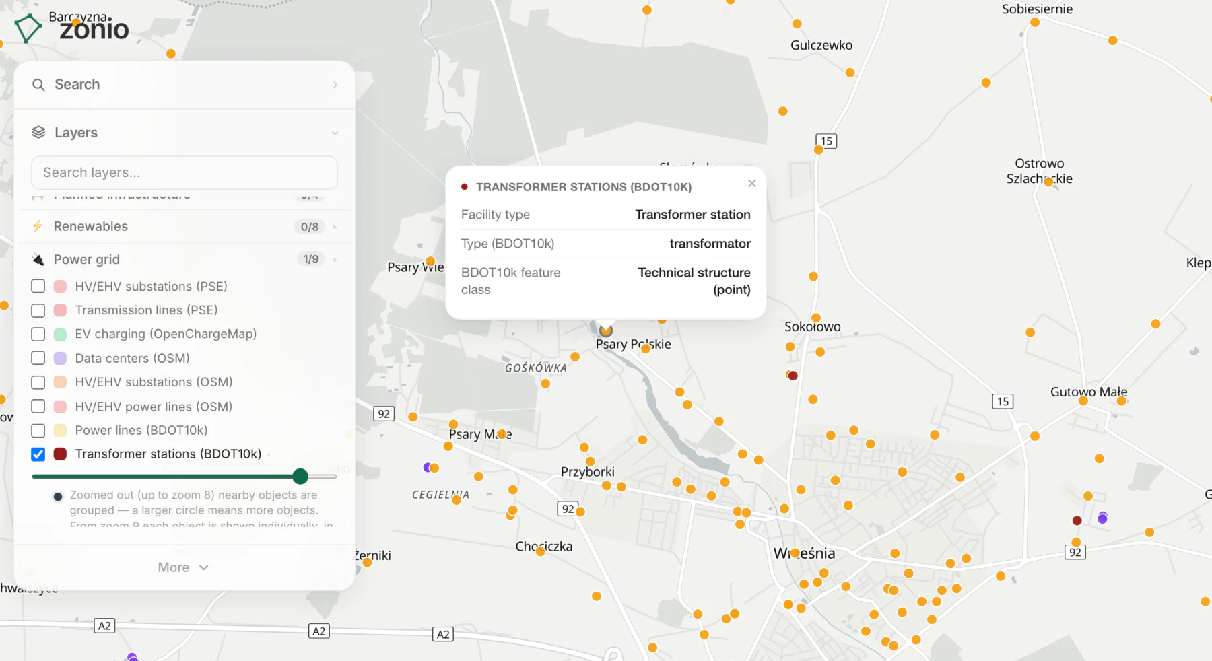Check EV charging (OpenChargeMap) layer

pos(38,334)
